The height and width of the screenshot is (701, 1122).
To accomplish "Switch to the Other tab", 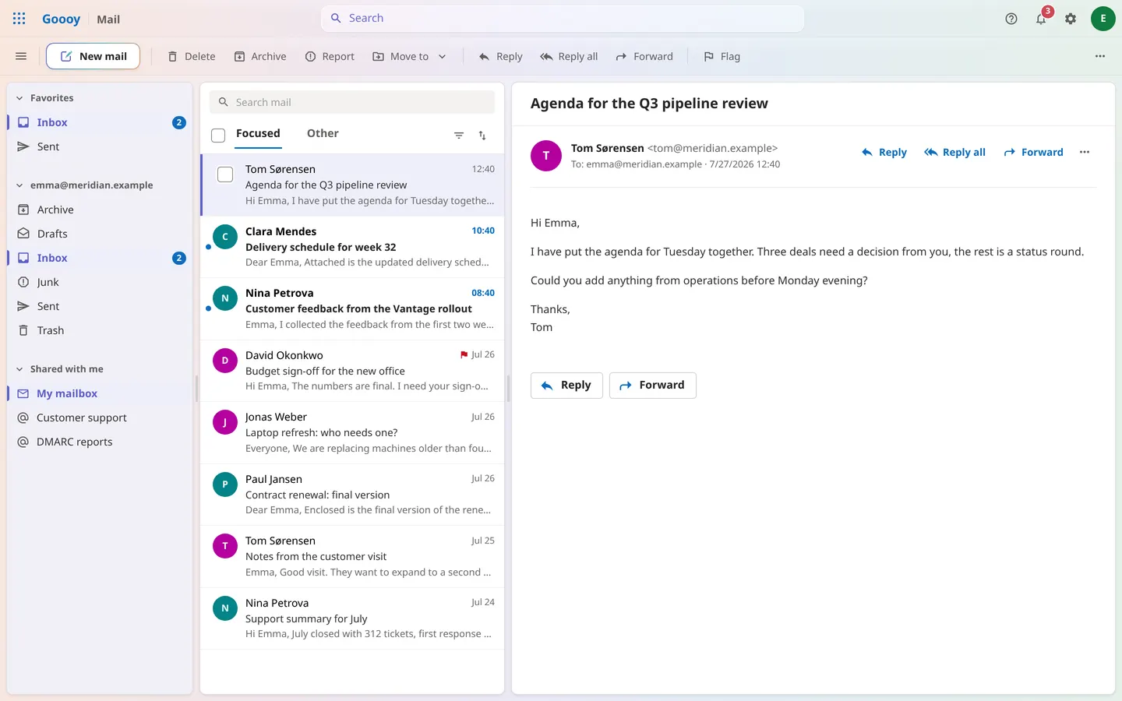I will point(323,134).
